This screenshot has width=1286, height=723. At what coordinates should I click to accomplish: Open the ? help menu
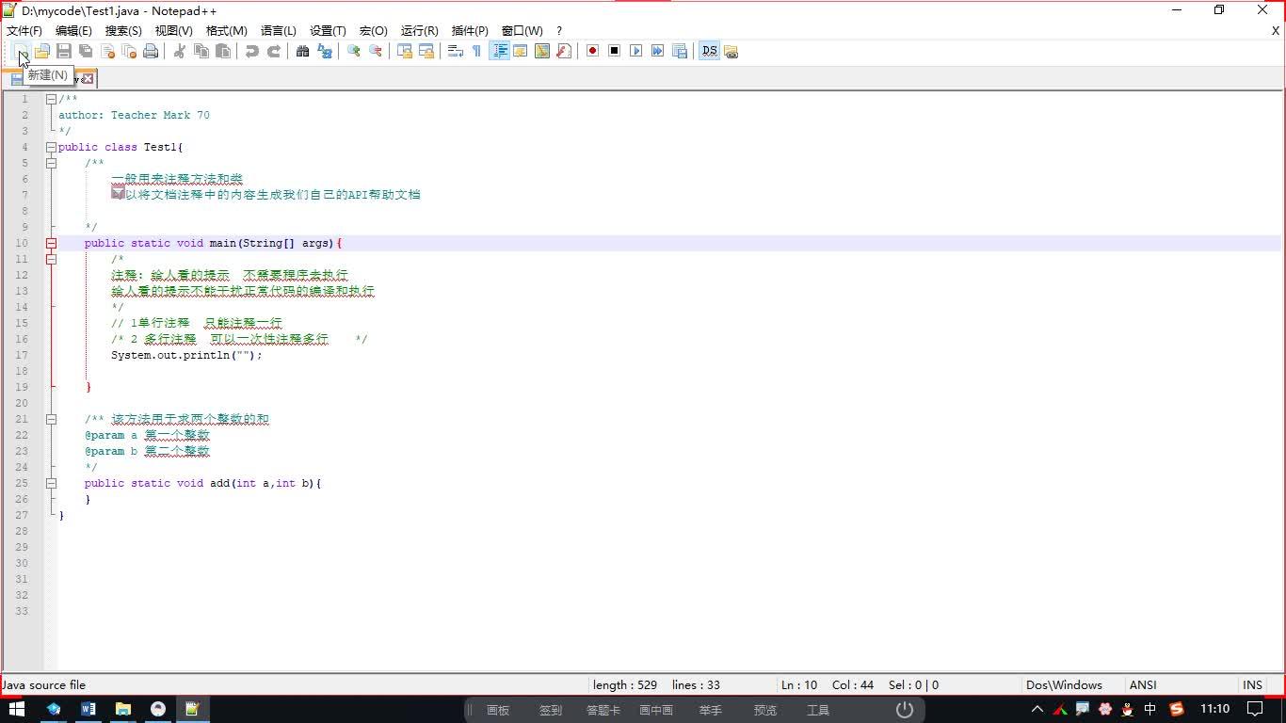coord(559,31)
